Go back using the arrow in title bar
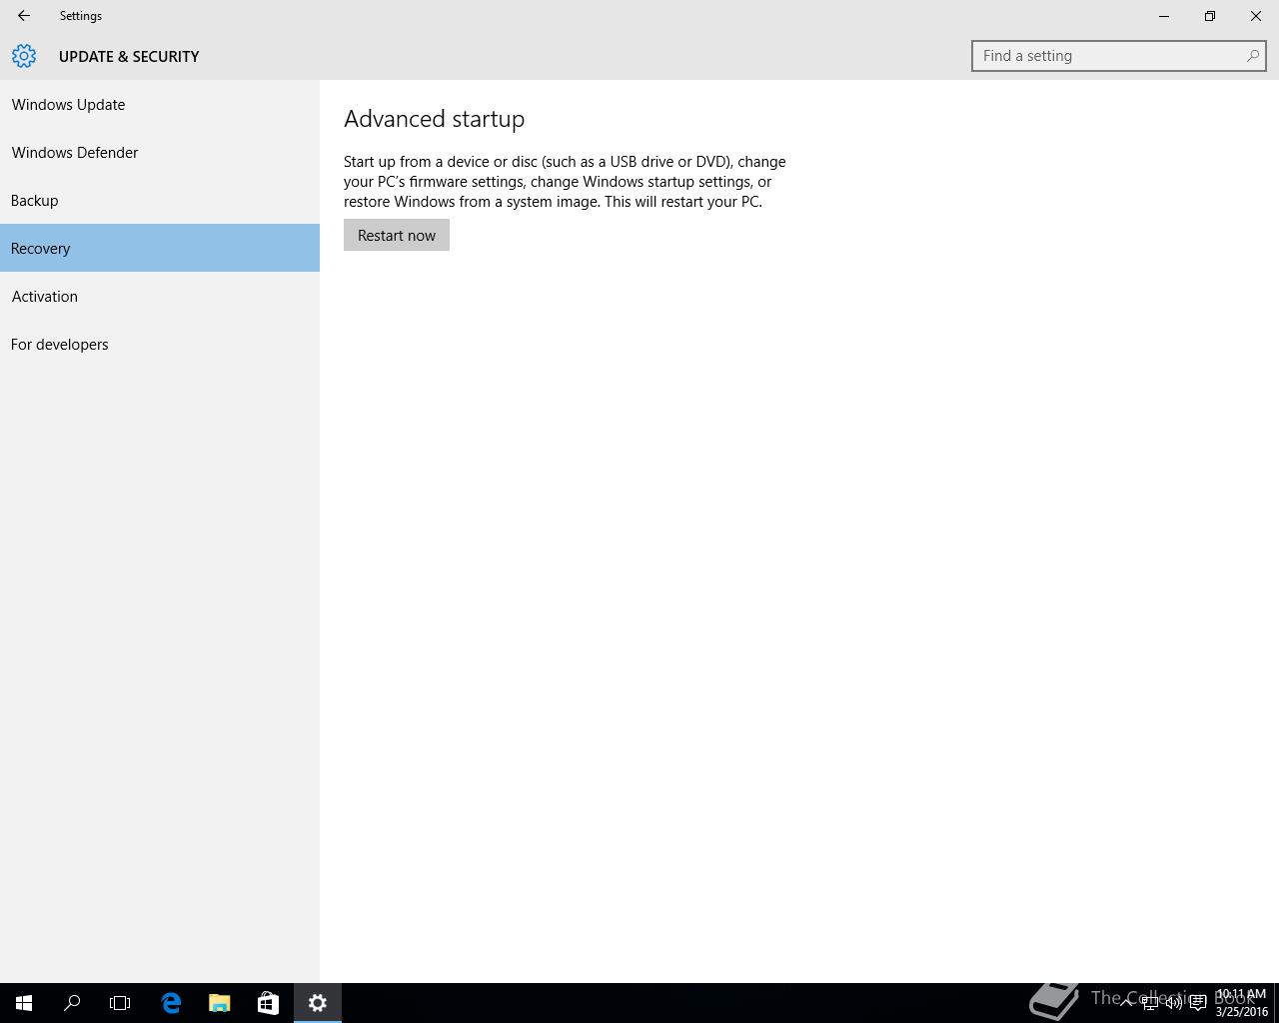Screen dimensions: 1279x1023 pyautogui.click(x=24, y=16)
